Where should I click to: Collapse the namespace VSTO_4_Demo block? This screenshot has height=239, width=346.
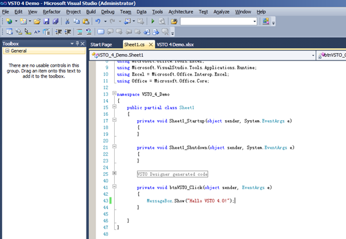click(114, 93)
